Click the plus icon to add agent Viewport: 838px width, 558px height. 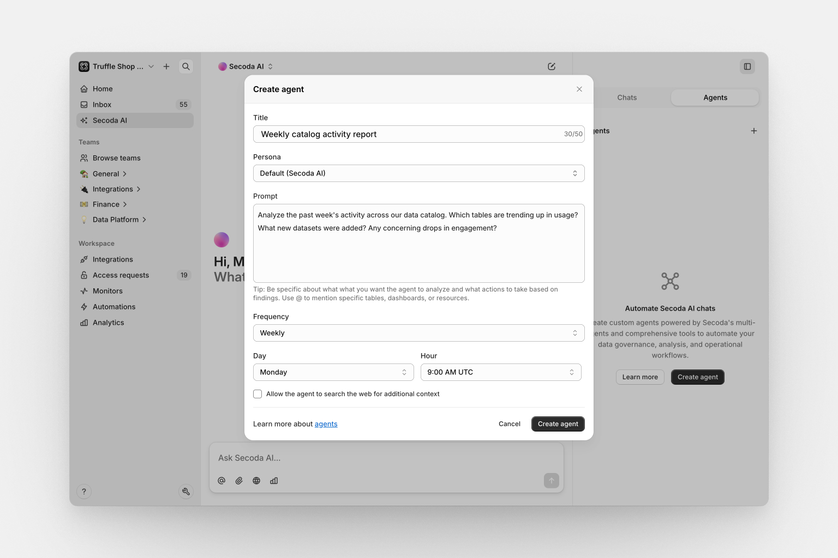click(753, 131)
